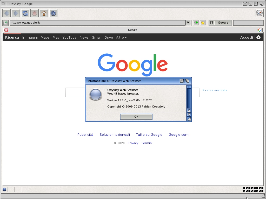Image resolution: width=266 pixels, height=199 pixels.
Task: Click the yellow star bookmarks icon
Action: (203, 23)
